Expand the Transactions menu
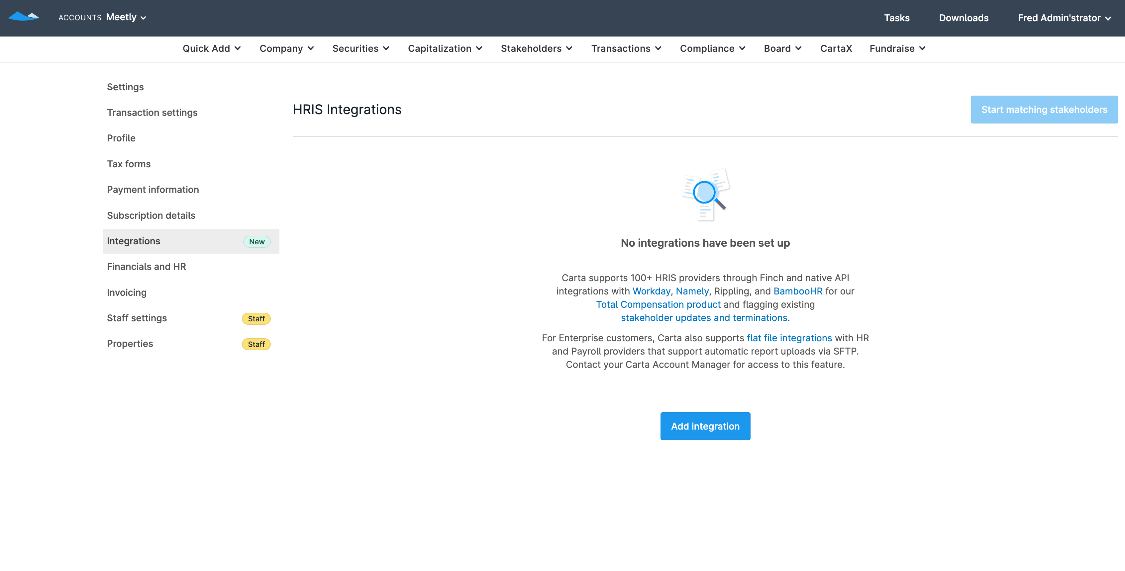Image resolution: width=1125 pixels, height=571 pixels. (626, 48)
